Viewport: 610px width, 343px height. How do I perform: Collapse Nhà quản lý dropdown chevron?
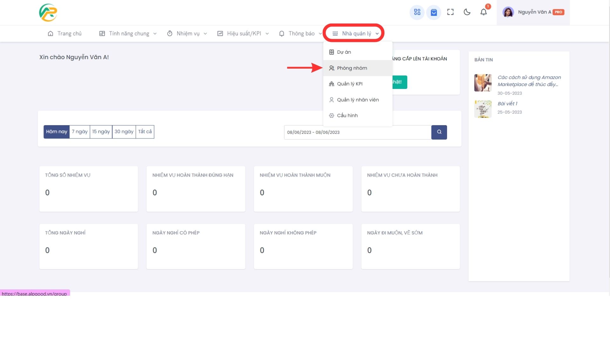[x=377, y=34]
